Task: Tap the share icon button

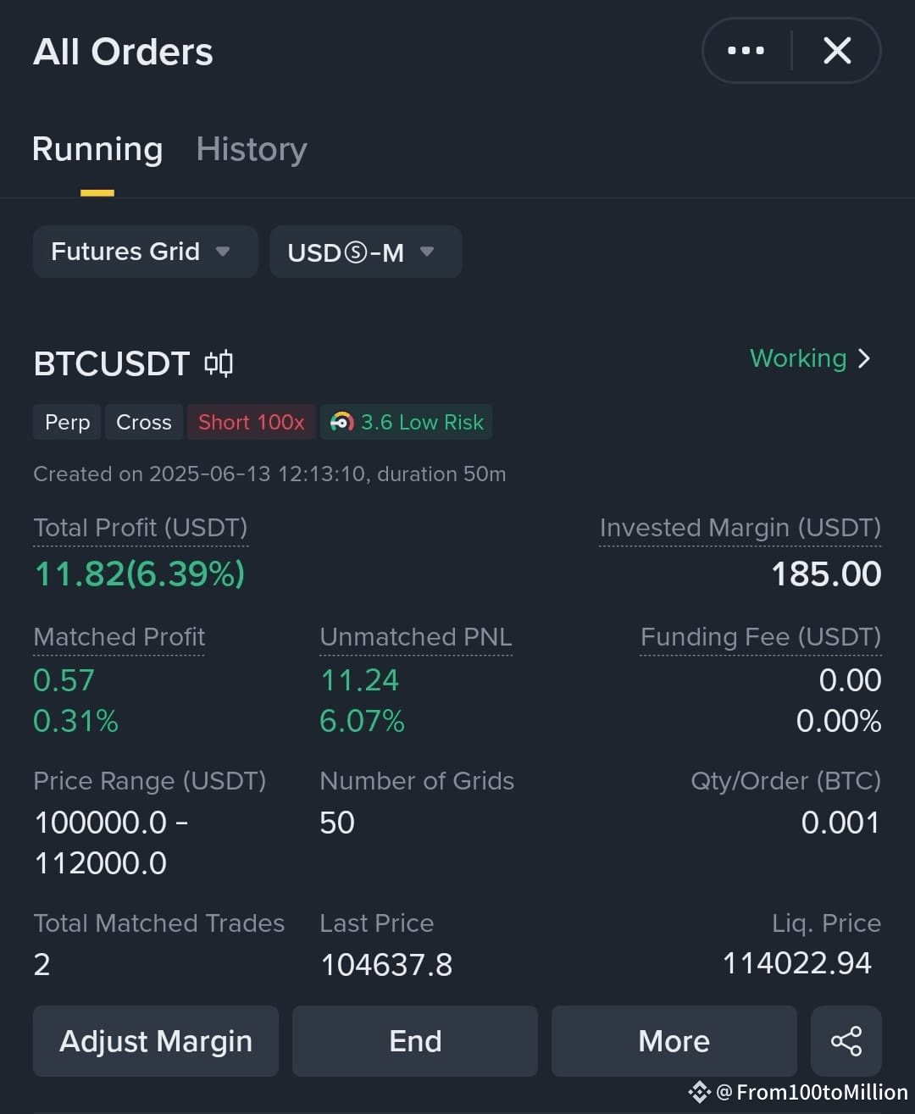Action: click(846, 1041)
